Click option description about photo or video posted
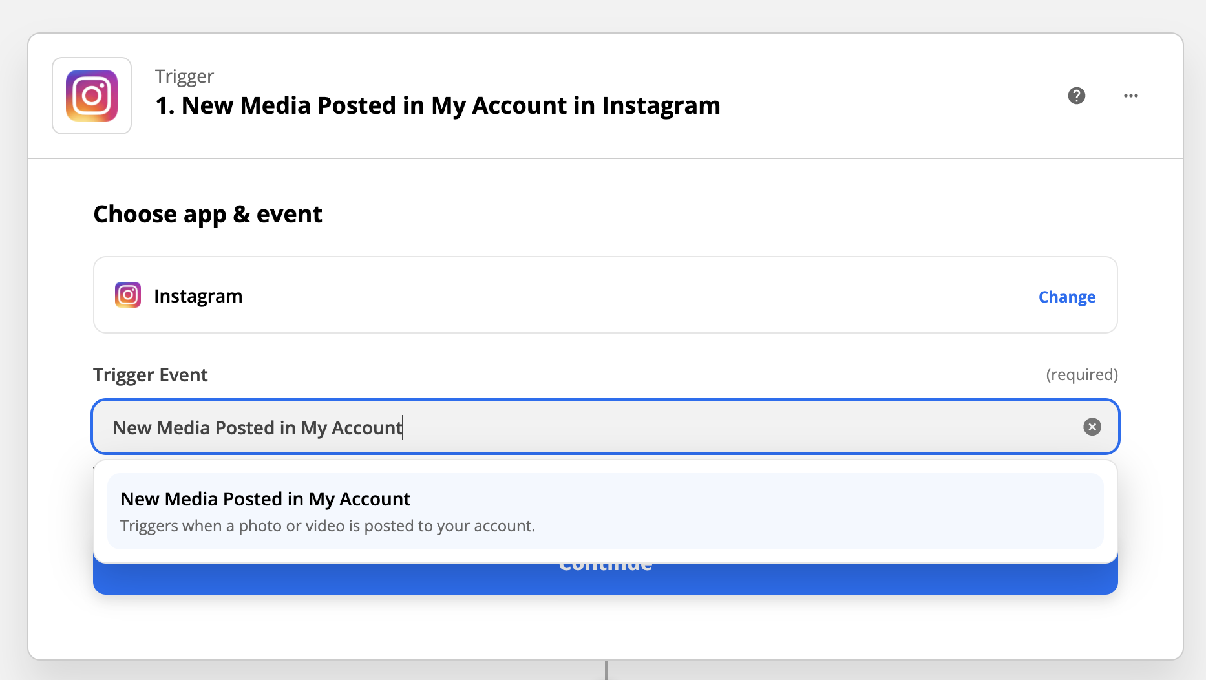This screenshot has width=1206, height=680. click(x=328, y=526)
